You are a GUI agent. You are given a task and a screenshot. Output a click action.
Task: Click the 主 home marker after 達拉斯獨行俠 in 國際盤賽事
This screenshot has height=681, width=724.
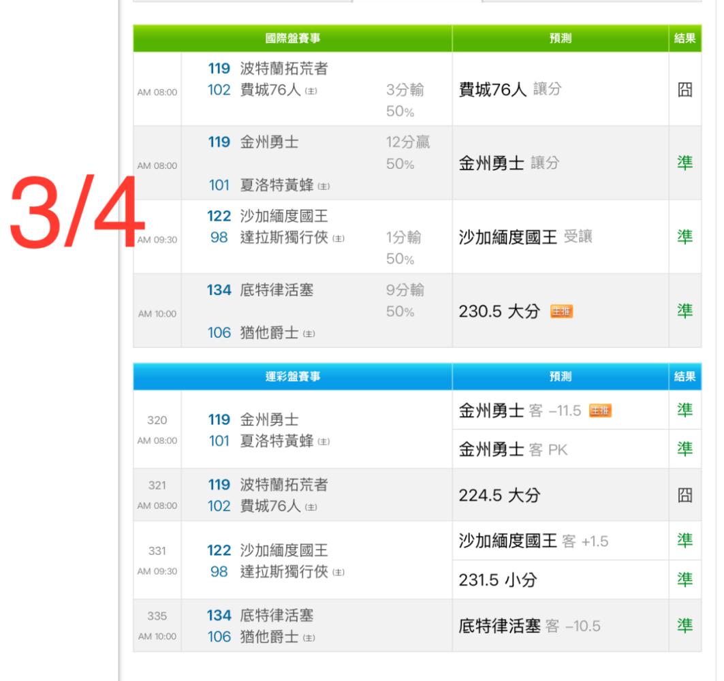[339, 239]
